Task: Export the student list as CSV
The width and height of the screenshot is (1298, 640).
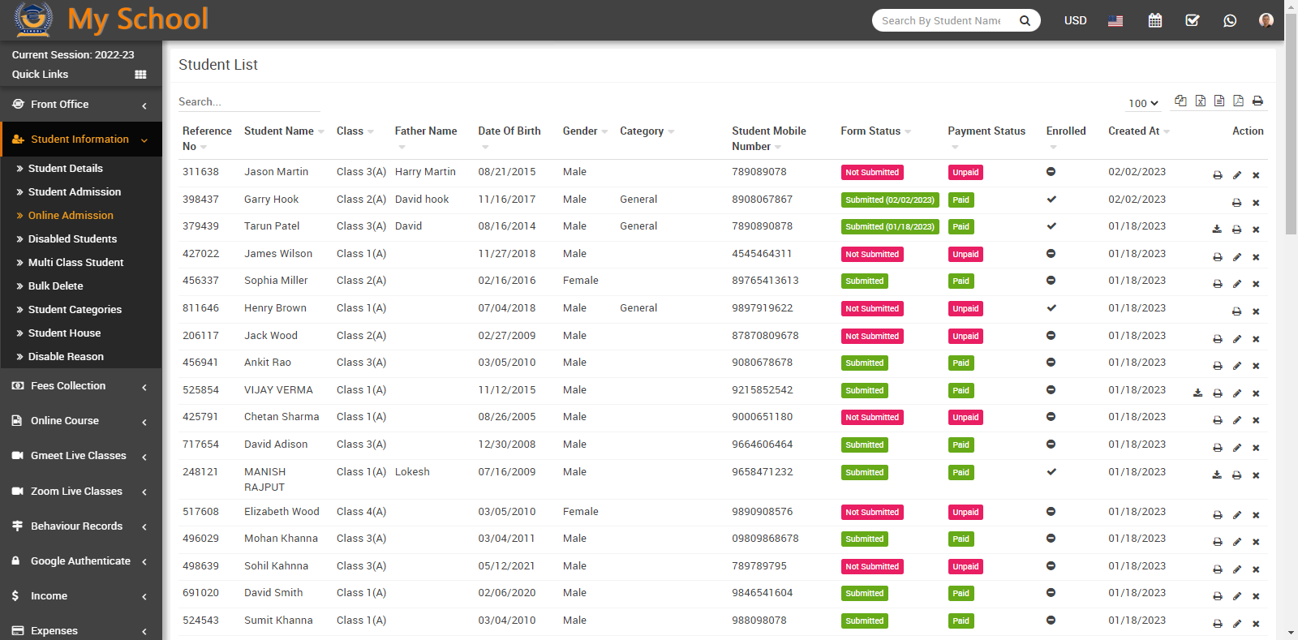Action: pyautogui.click(x=1218, y=101)
